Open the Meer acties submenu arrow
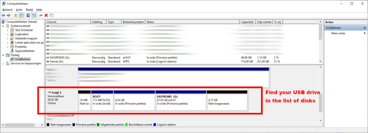This screenshot has height=133, width=368. coord(365,33)
